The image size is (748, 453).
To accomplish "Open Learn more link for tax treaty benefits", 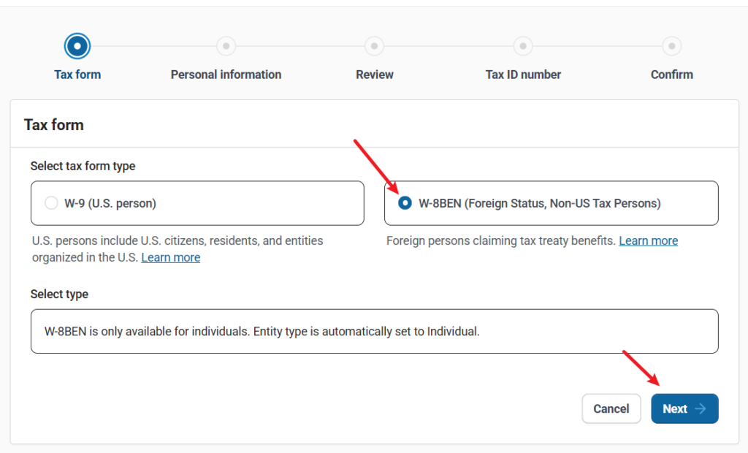I will 648,240.
